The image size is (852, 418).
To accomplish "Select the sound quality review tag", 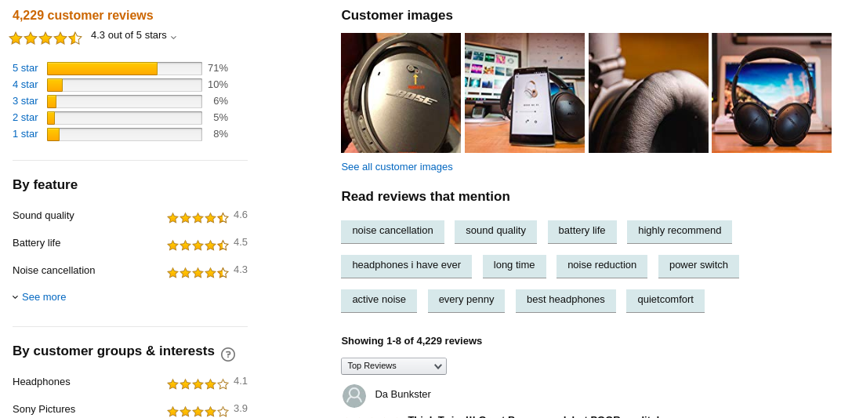I will [x=495, y=231].
